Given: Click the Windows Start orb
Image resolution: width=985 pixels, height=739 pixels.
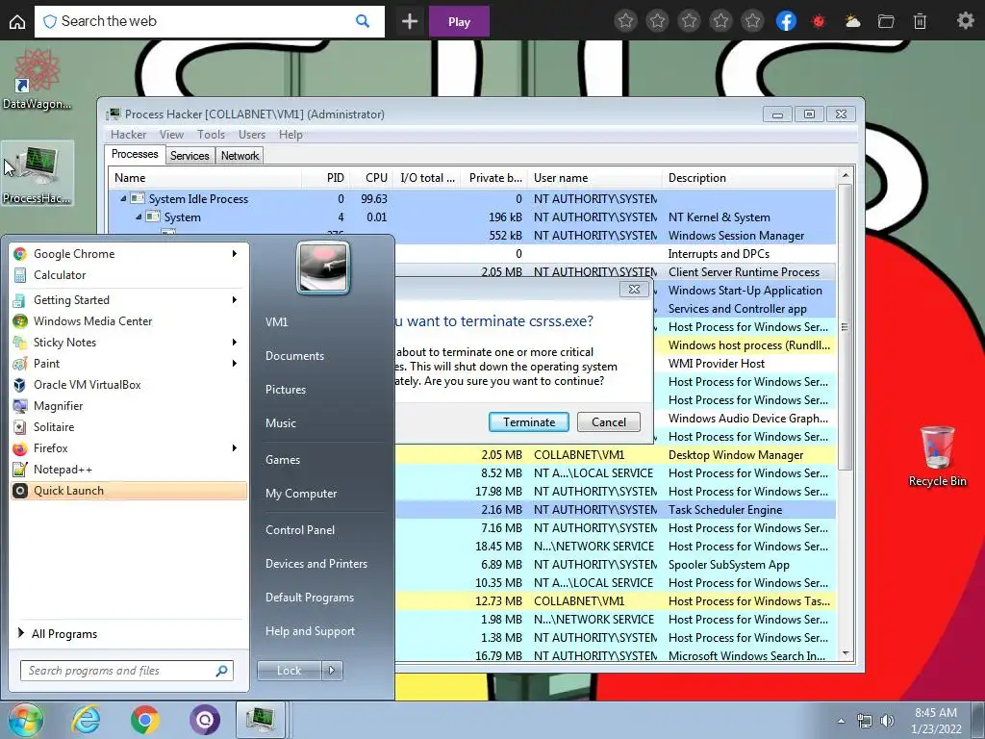Looking at the screenshot, I should pyautogui.click(x=26, y=720).
